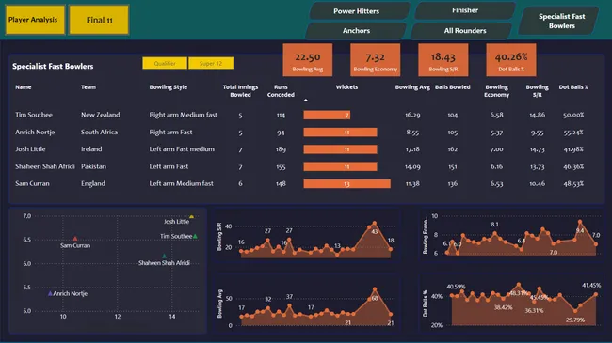Image resolution: width=612 pixels, height=343 pixels.
Task: Click Anrich Nortje's purple scatter marker
Action: click(50, 293)
